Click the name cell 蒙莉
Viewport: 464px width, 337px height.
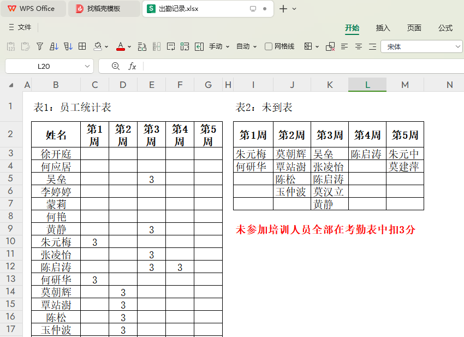56,204
